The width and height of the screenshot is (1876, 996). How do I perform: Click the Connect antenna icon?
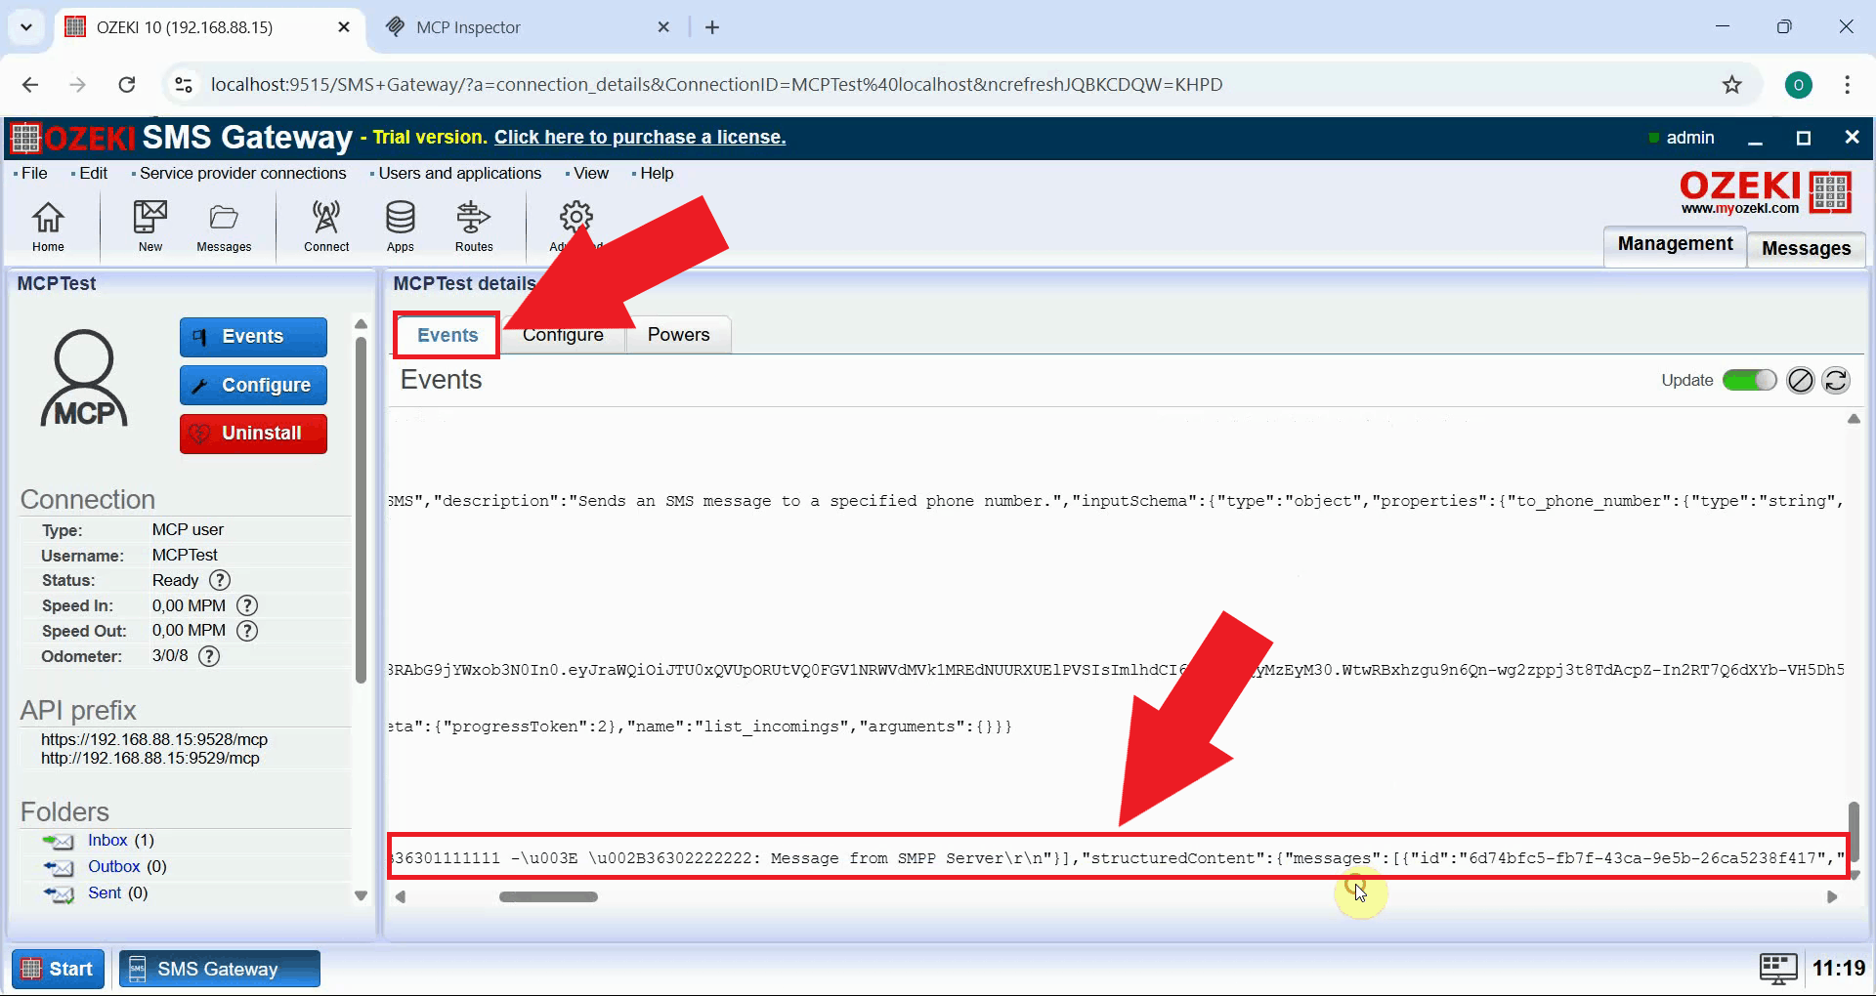tap(325, 227)
